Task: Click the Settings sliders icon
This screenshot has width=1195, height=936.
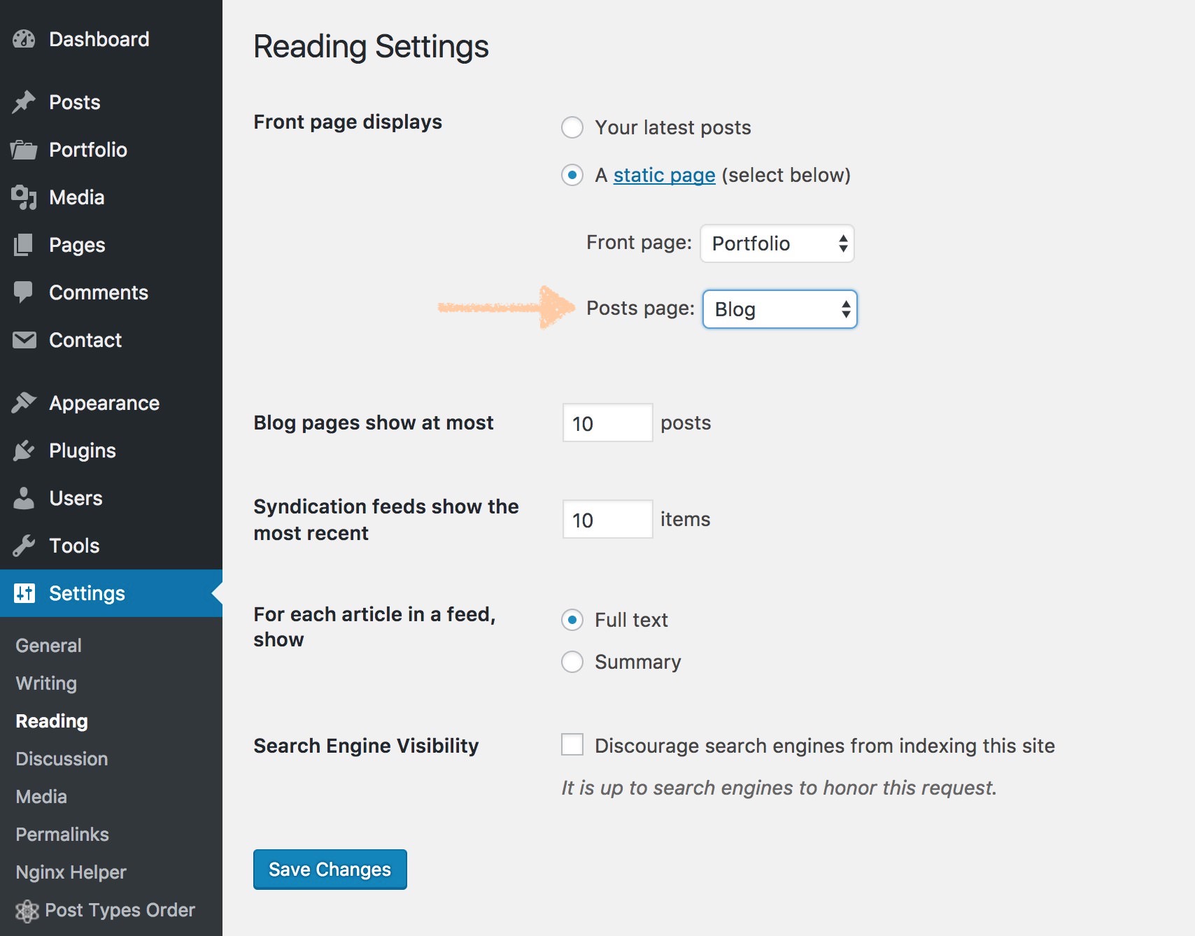Action: pos(24,593)
